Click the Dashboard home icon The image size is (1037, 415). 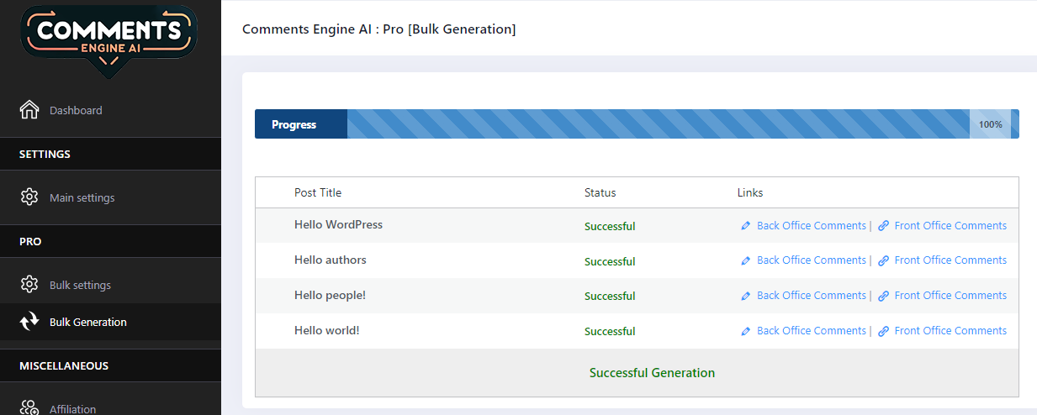(x=29, y=110)
